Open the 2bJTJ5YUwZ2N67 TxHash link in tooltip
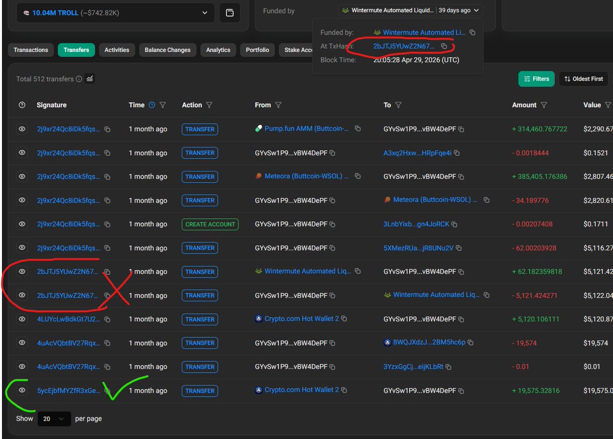The height and width of the screenshot is (439, 613). coord(404,46)
